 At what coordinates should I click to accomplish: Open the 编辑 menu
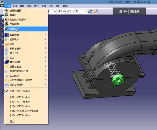[22, 6]
